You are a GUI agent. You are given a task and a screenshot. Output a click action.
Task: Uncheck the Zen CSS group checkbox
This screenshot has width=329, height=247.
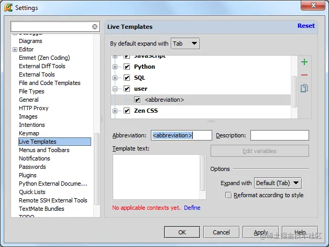click(x=127, y=111)
